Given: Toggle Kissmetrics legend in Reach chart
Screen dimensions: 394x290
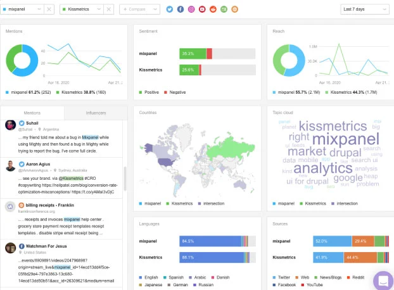Looking at the screenshot, I should 351,92.
